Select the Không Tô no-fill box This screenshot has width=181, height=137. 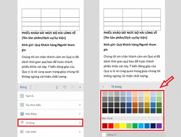coord(104,135)
